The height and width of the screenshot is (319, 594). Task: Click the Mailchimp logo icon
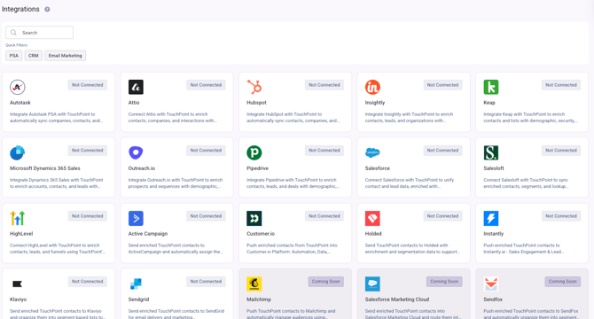pyautogui.click(x=254, y=284)
